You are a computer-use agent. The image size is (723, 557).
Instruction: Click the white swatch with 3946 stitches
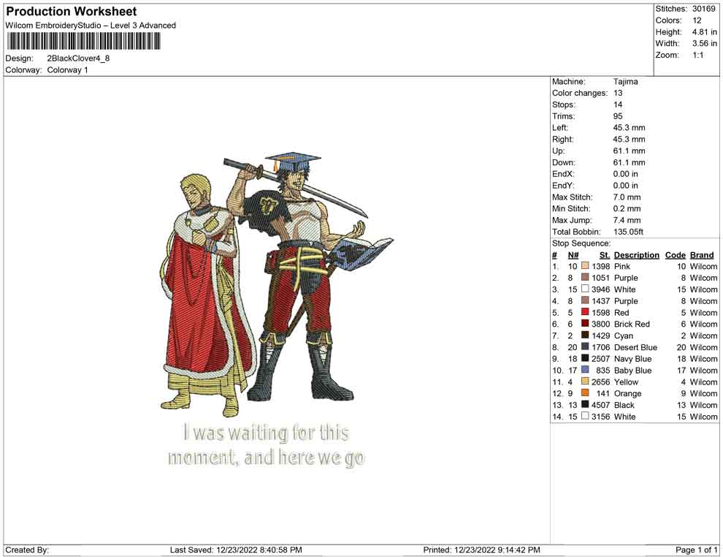585,289
